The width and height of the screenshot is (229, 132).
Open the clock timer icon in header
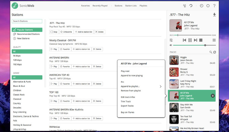click(202, 6)
